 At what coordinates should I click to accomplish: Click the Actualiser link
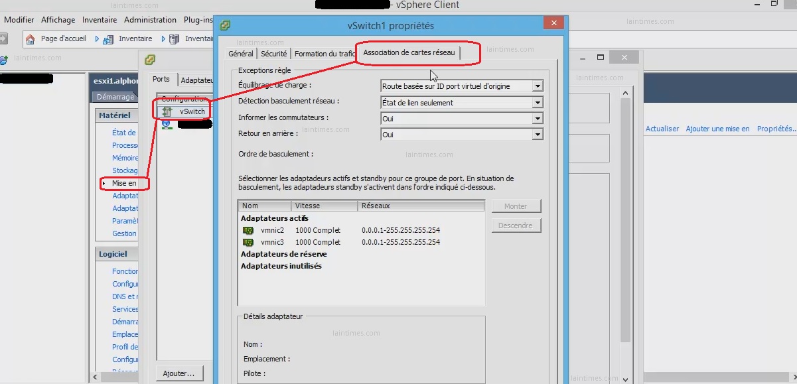point(662,129)
